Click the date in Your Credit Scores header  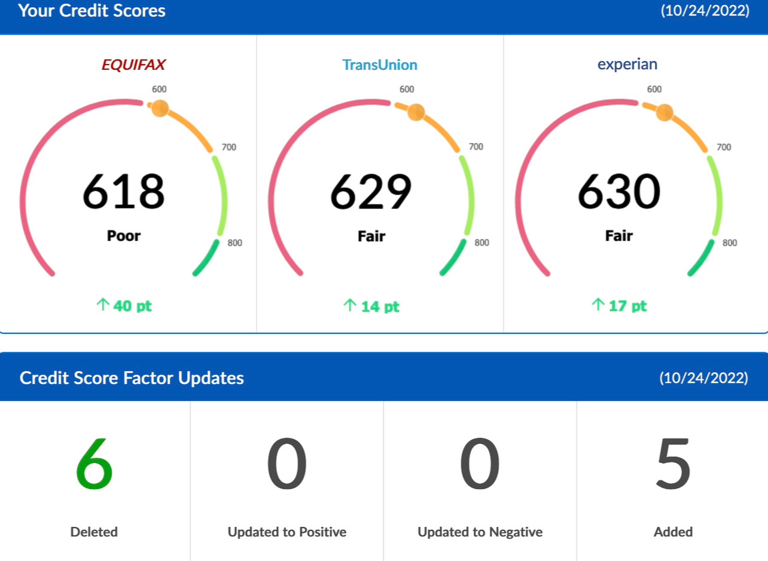pos(705,11)
